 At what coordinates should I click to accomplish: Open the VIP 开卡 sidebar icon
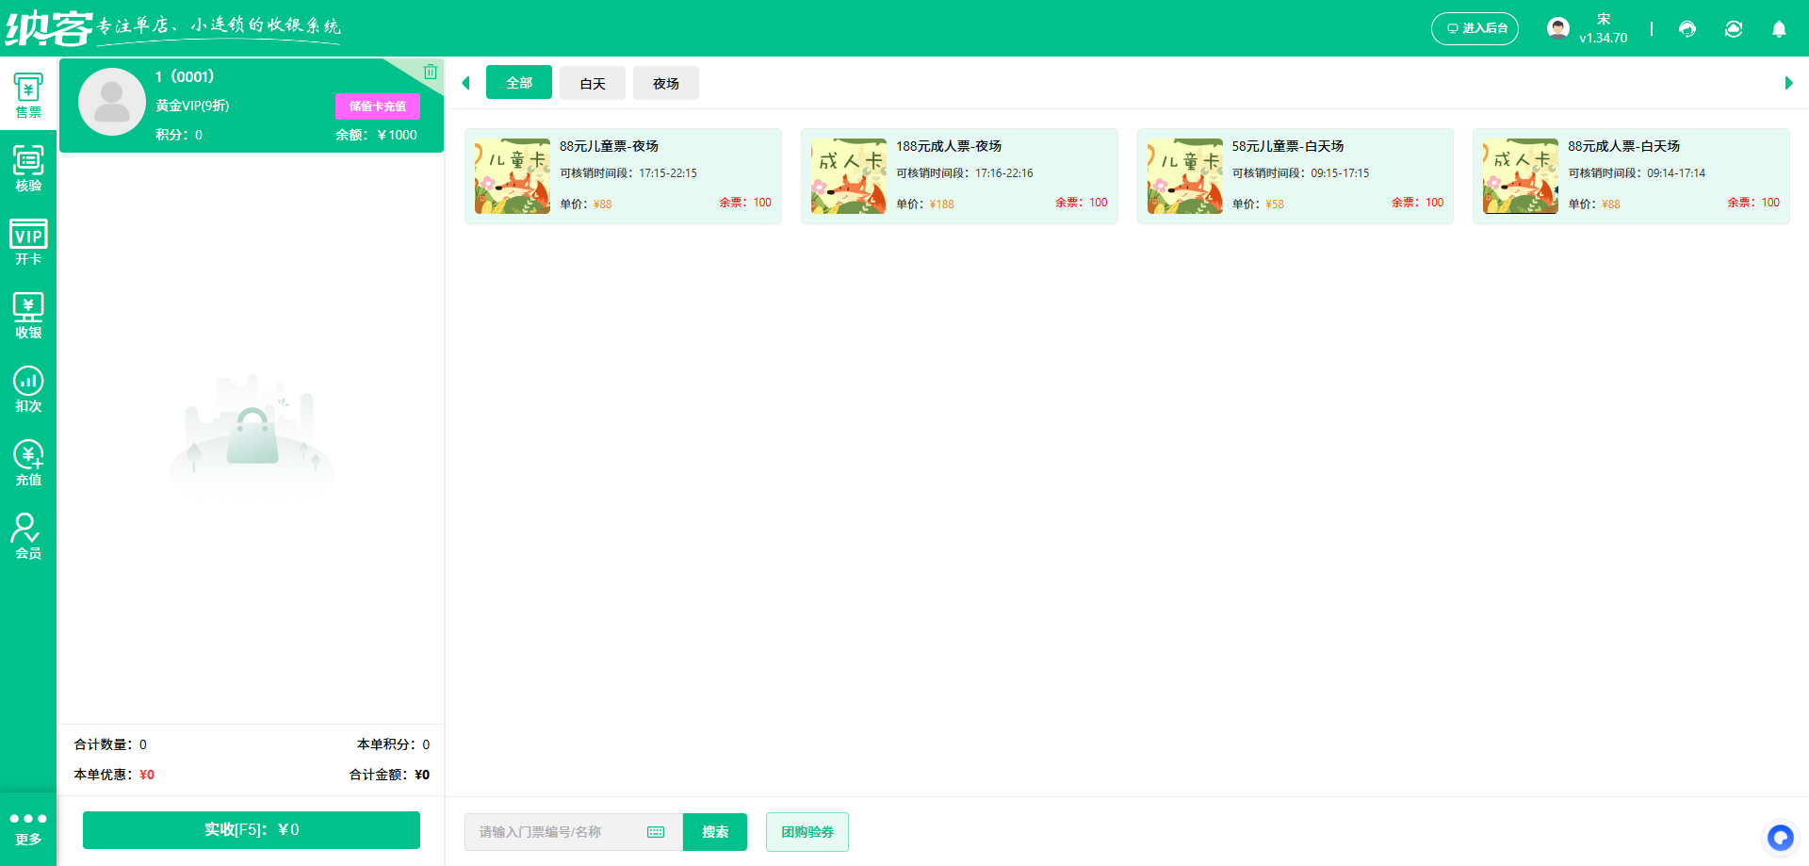28,242
